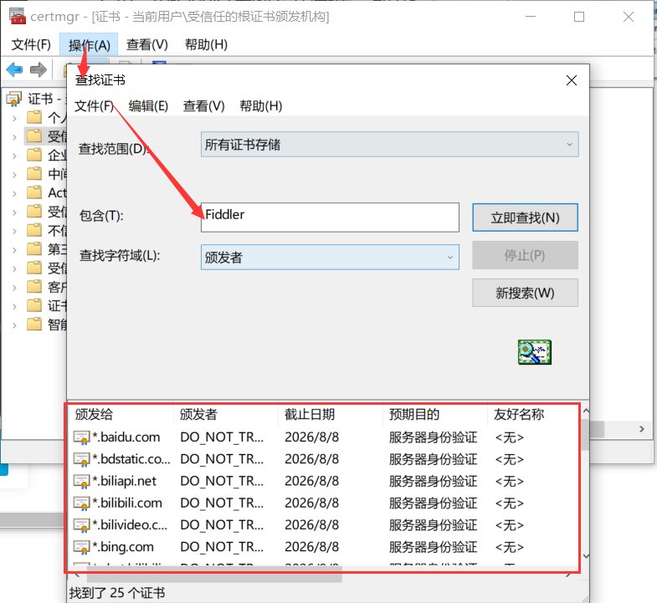Click the 证书 root node icon in tree
Viewport: 657px width, 603px height.
pyautogui.click(x=14, y=100)
